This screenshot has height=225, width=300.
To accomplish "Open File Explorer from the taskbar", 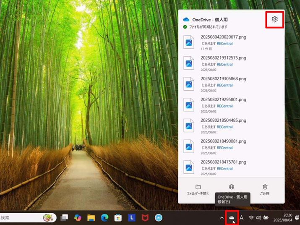I will click(x=91, y=218).
